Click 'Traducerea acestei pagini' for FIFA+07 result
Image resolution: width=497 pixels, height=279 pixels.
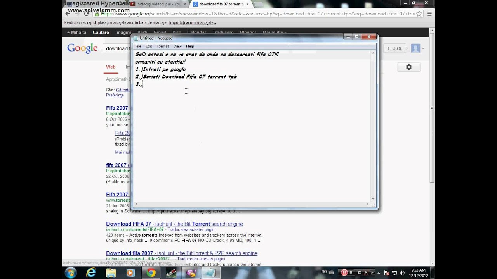coord(192,230)
